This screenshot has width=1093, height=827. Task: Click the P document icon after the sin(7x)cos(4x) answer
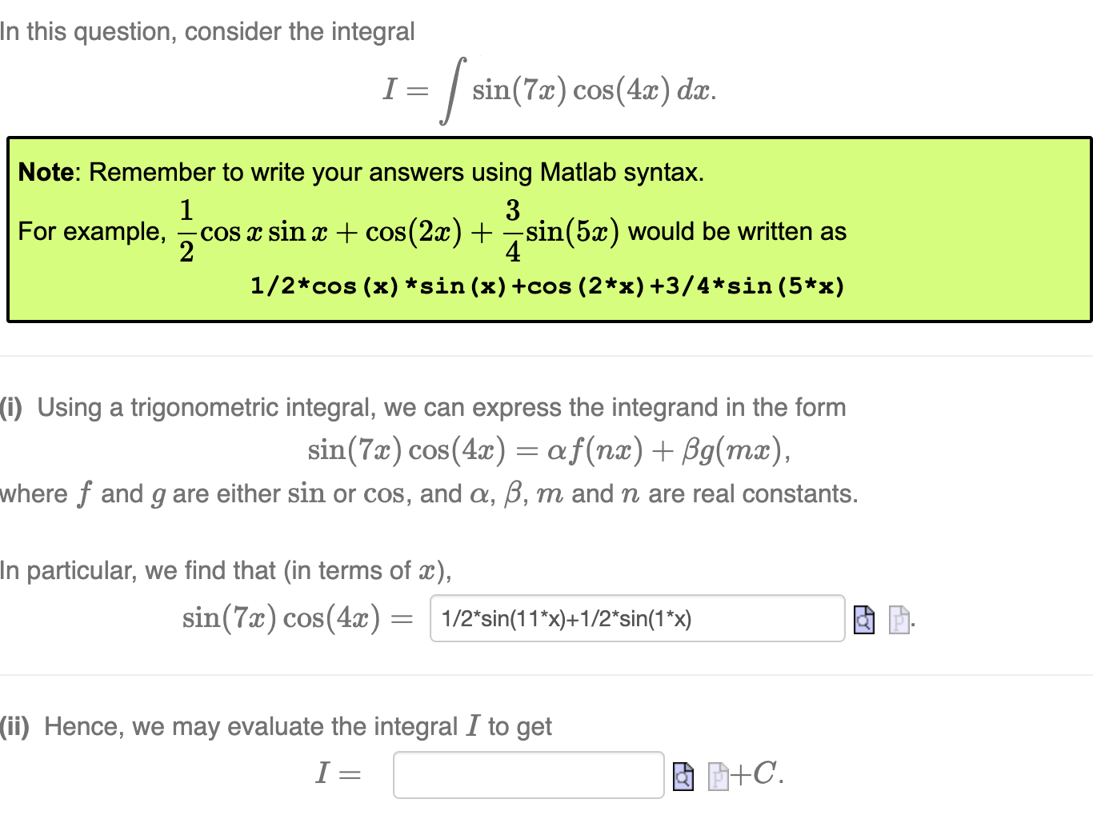pos(899,619)
